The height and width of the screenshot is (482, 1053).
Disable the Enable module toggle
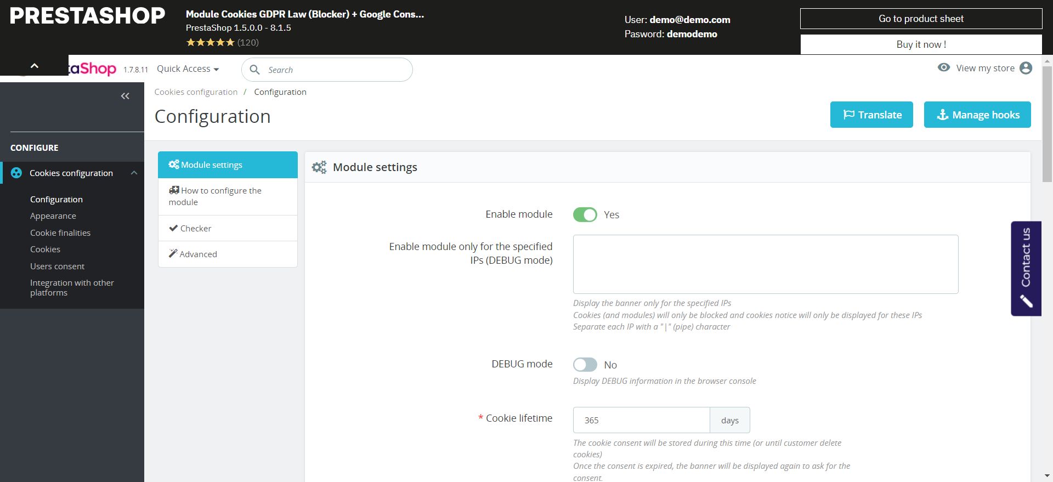585,214
